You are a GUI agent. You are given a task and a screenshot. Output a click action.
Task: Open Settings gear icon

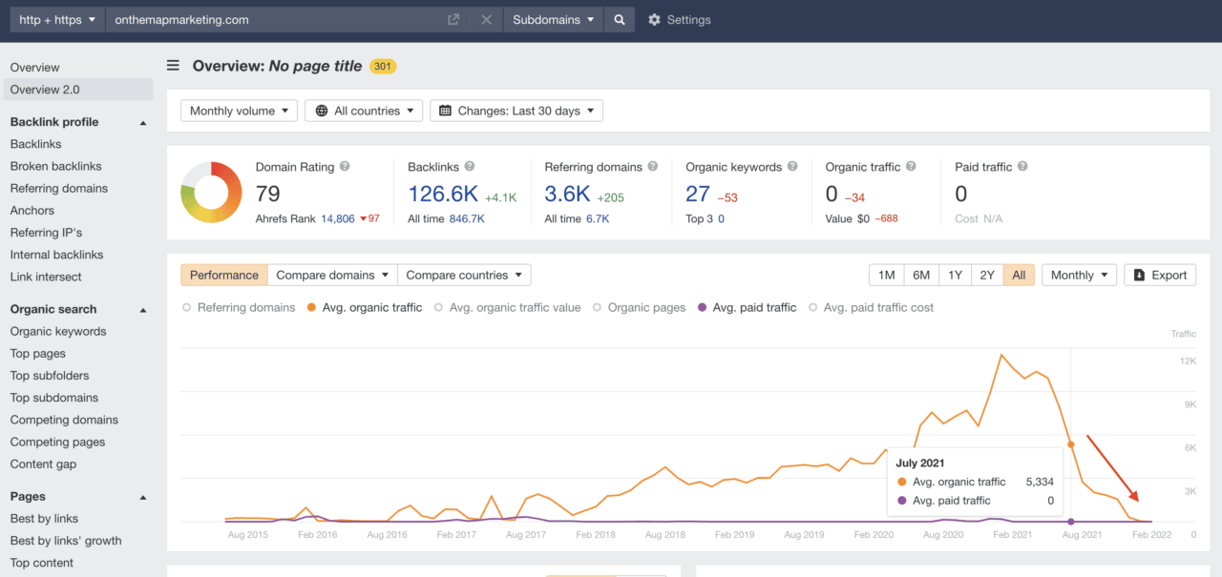click(x=654, y=19)
